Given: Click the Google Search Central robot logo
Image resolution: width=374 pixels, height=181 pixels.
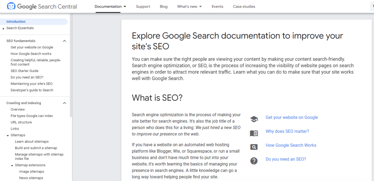Looking at the screenshot, I should [x=11, y=7].
